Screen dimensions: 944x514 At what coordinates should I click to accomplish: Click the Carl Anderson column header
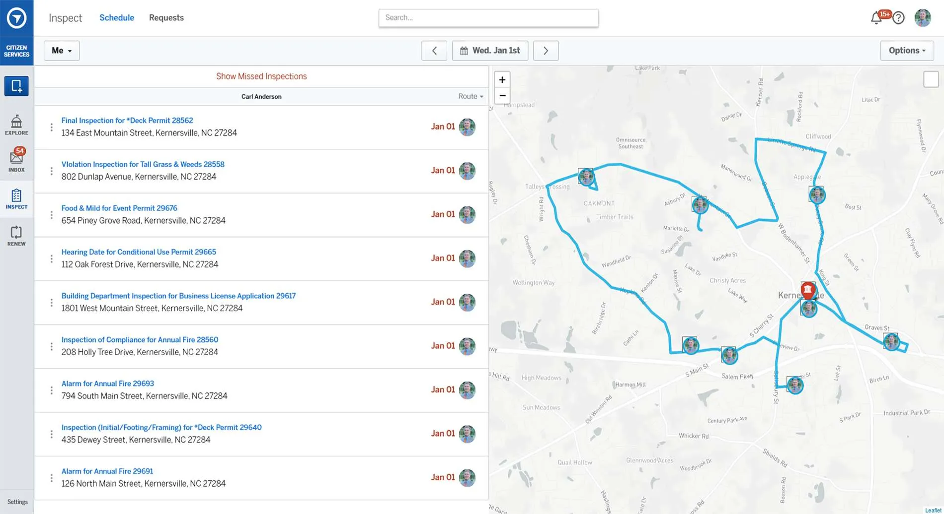(261, 97)
